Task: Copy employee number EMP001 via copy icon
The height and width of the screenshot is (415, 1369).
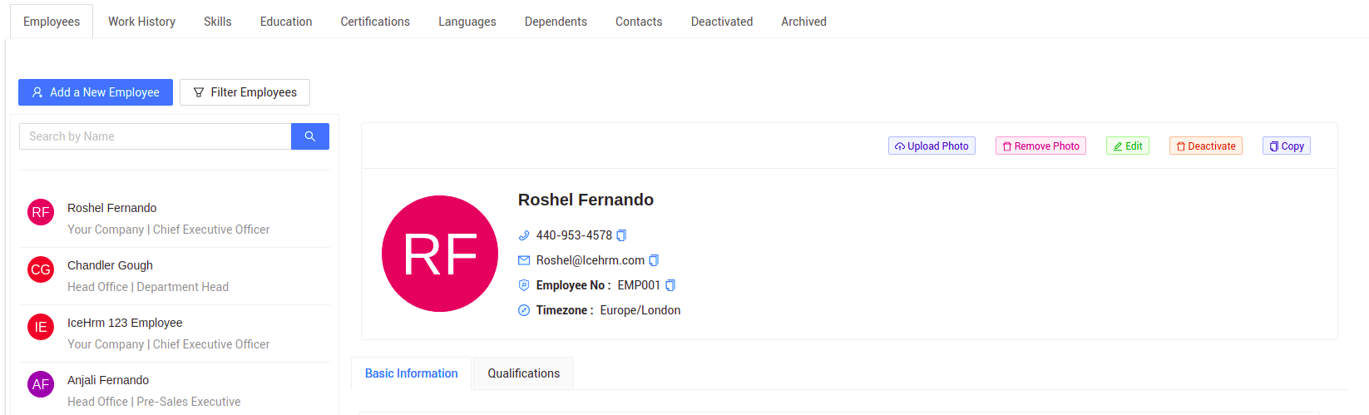Action: click(x=670, y=285)
